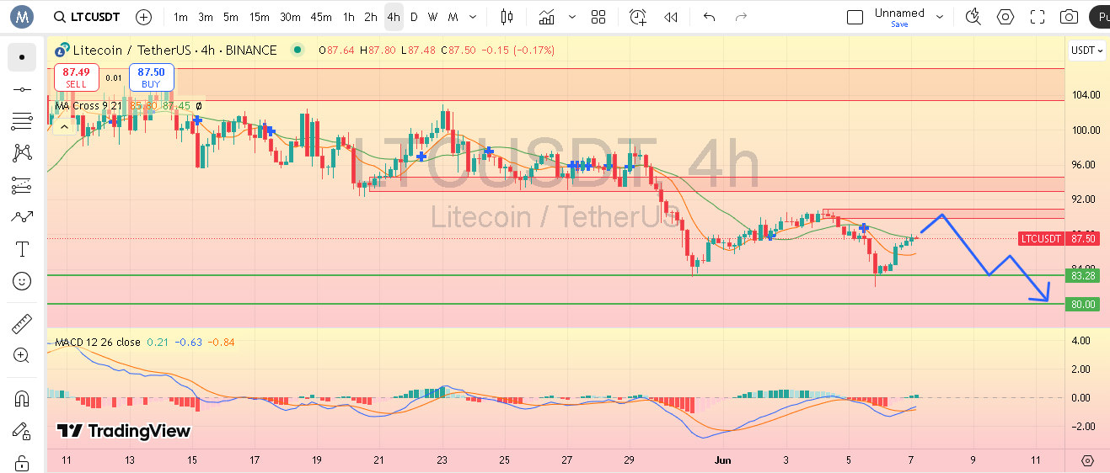Select the 2h interval
1110x473 pixels.
(371, 17)
